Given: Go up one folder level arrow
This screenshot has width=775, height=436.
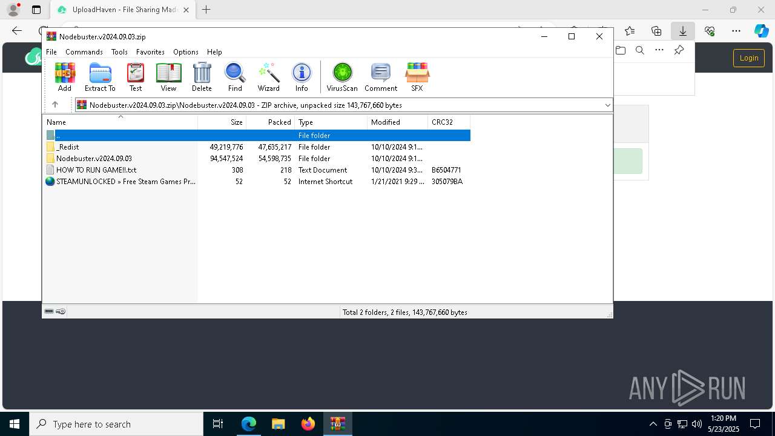Looking at the screenshot, I should (55, 105).
